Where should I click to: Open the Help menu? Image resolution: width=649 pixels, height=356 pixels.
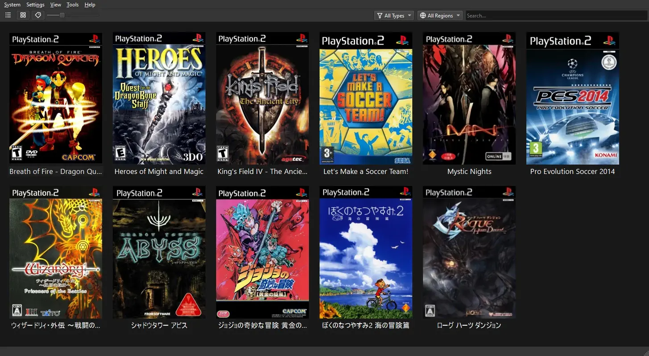point(90,4)
